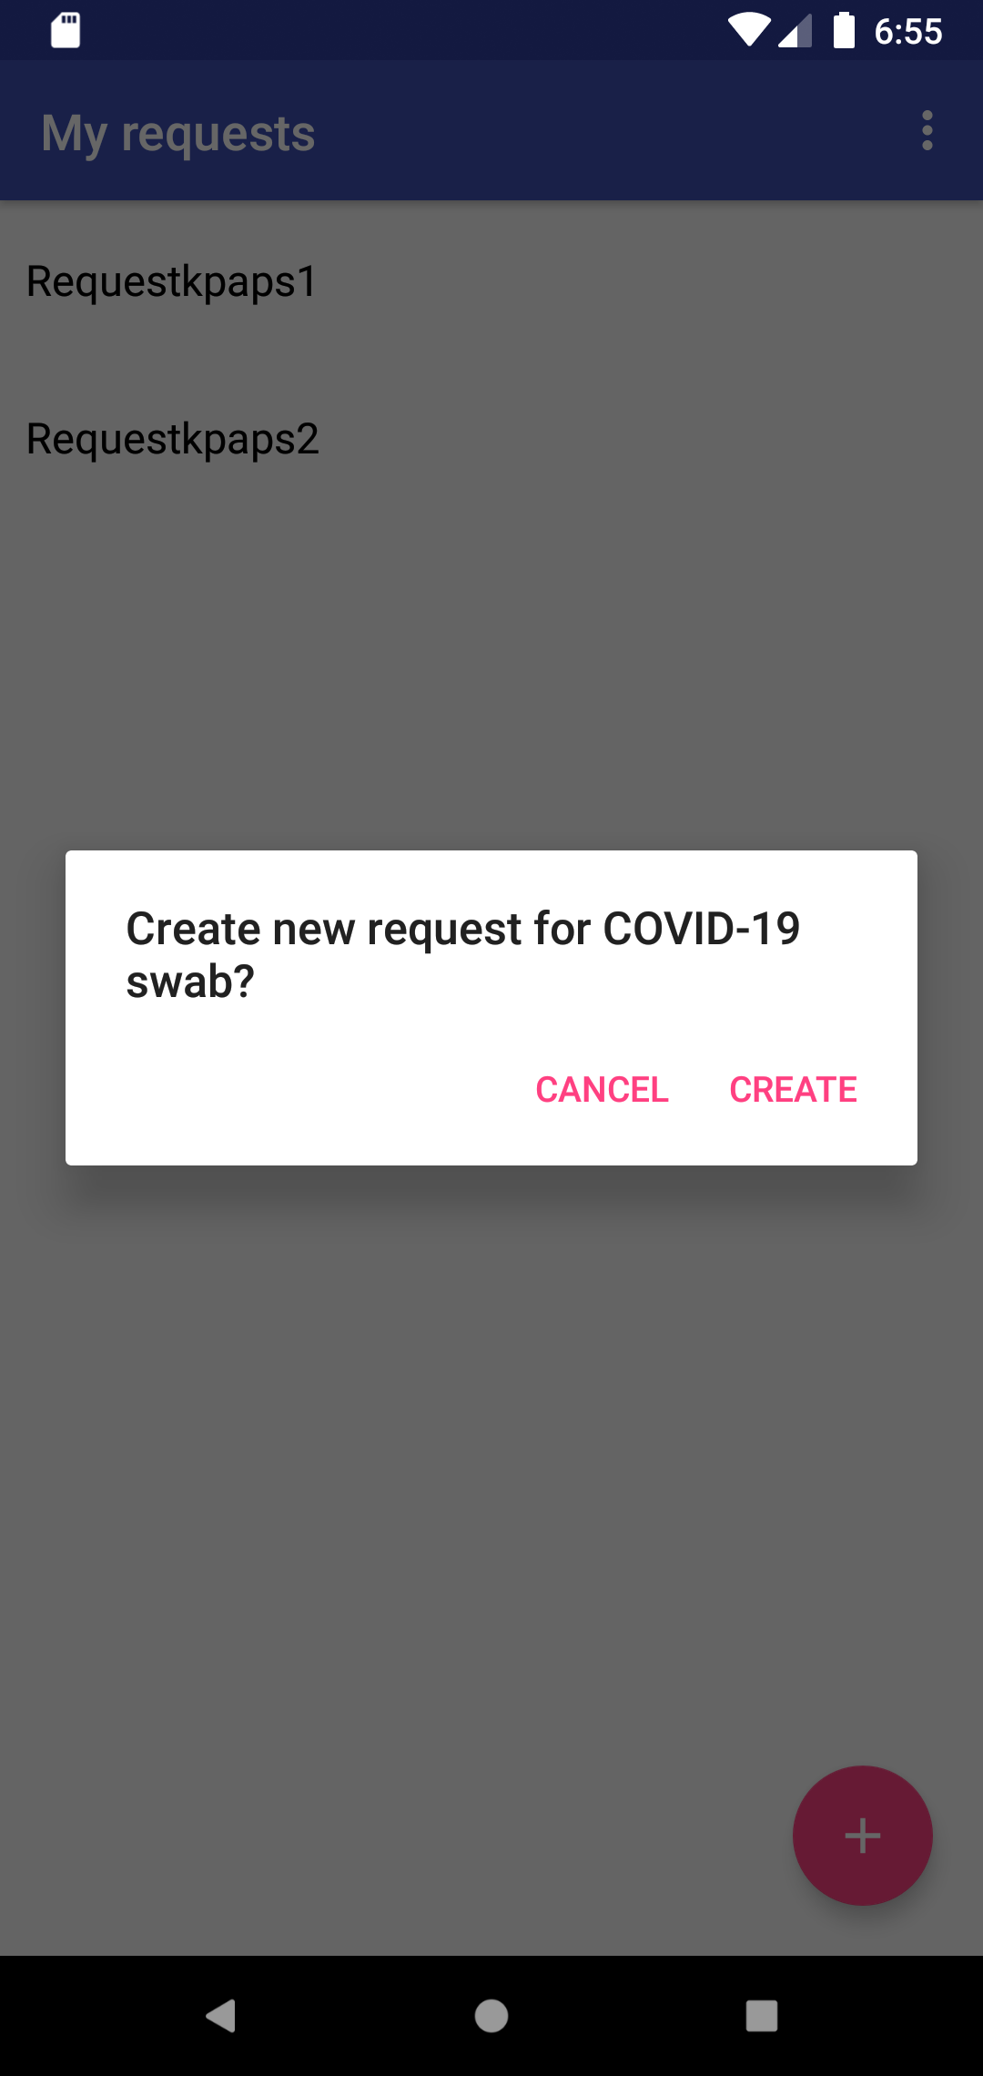The width and height of the screenshot is (983, 2076).
Task: Open the Requestkpaps1 list item
Action: (491, 280)
